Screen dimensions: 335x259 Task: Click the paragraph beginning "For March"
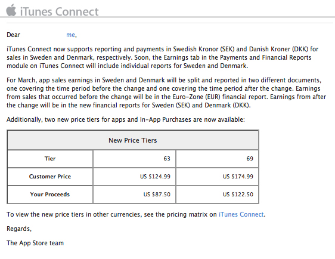[166, 92]
